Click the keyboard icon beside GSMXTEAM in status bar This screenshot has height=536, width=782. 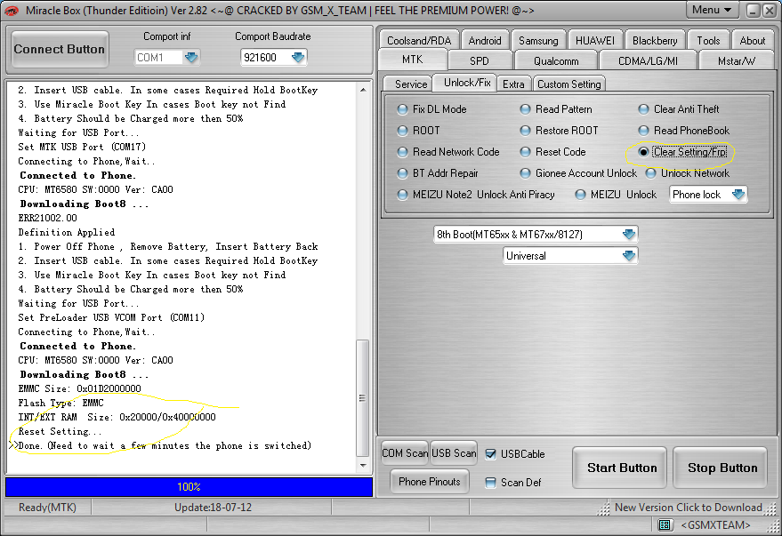tap(664, 524)
